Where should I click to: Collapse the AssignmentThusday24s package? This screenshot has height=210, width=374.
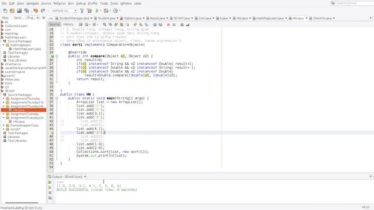click(x=4, y=106)
